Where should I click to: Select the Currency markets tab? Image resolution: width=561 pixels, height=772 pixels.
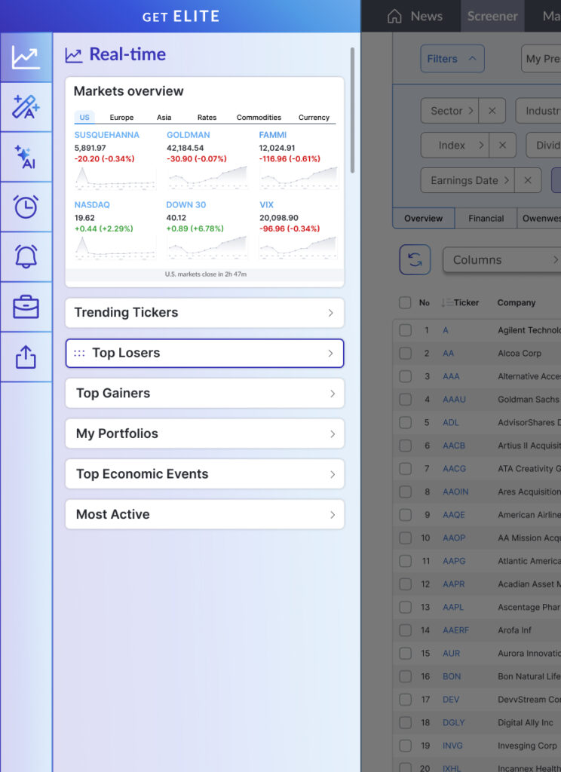314,117
